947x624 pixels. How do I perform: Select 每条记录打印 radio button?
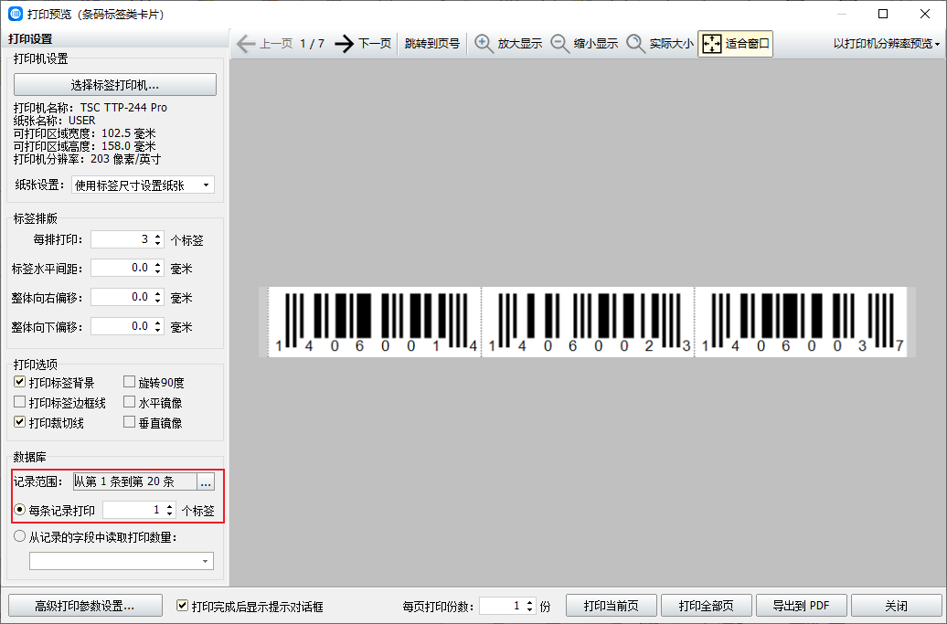[x=20, y=510]
